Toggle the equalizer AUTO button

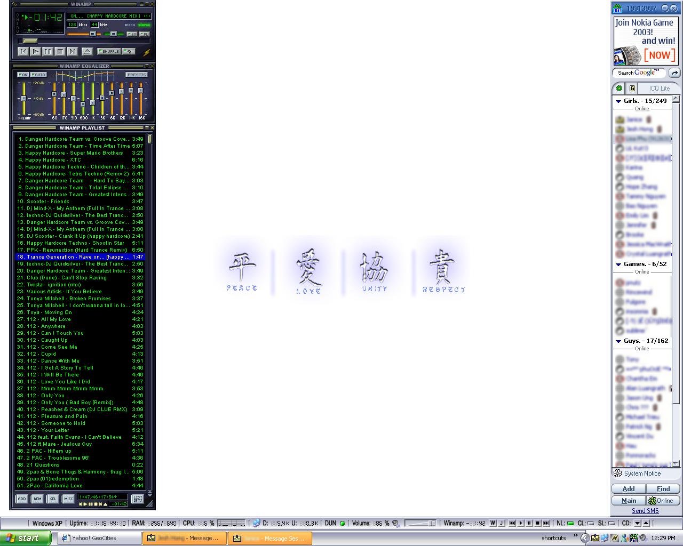click(38, 75)
